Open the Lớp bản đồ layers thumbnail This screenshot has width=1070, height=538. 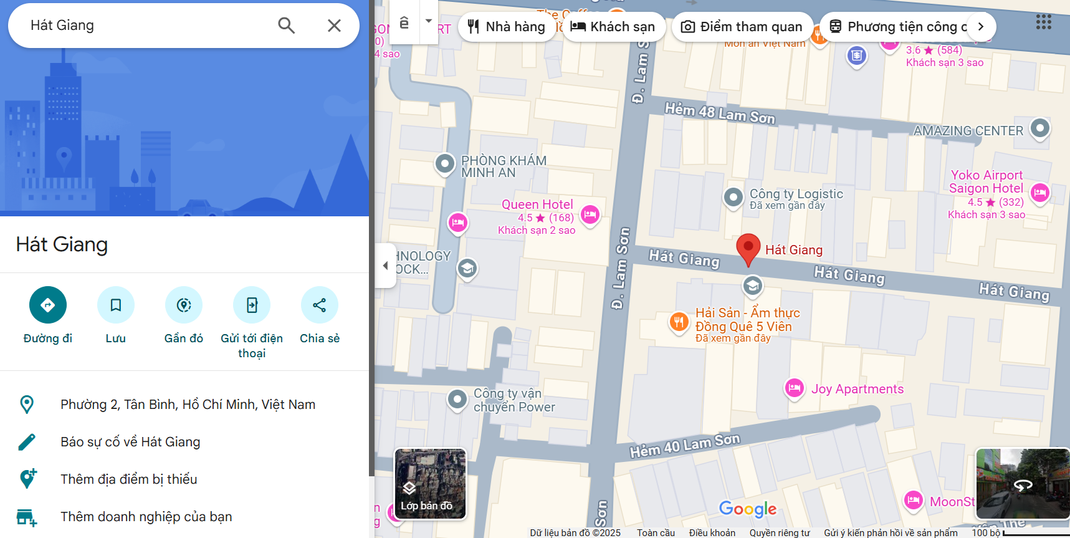[431, 484]
